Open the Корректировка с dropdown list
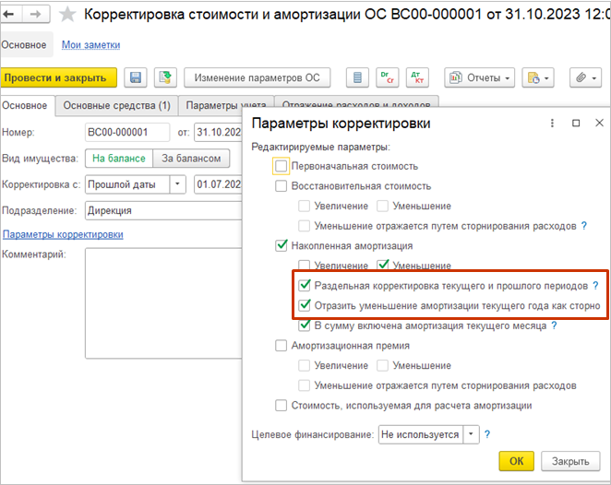This screenshot has width=611, height=485. (177, 184)
